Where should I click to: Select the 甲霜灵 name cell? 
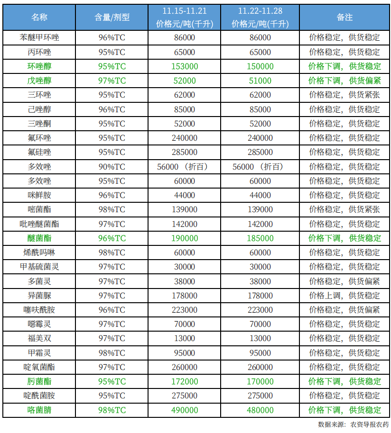click(x=39, y=352)
